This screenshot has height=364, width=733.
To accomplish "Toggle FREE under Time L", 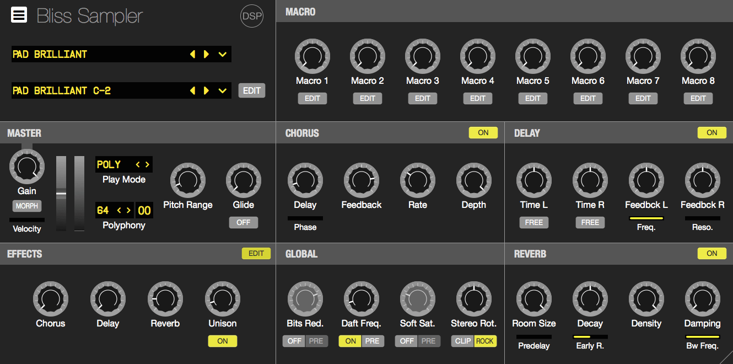I will 534,222.
